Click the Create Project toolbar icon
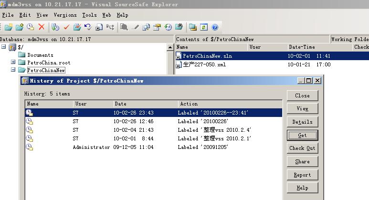Screen dimensions: 369x200 tap(9, 27)
